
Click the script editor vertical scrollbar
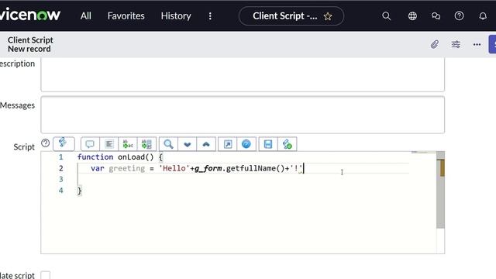click(x=440, y=190)
